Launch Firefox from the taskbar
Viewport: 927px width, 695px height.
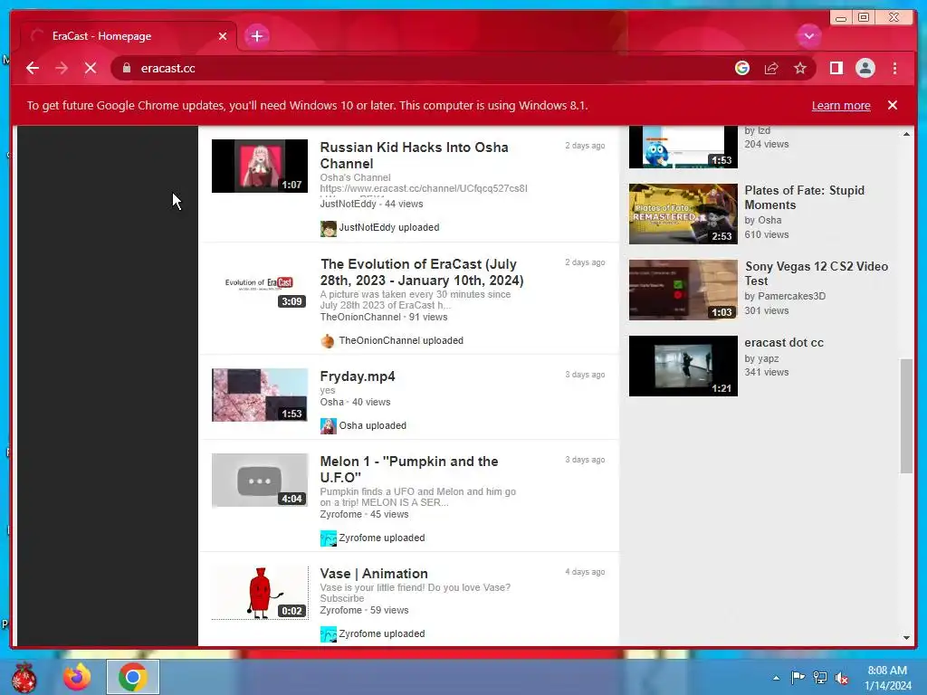point(78,677)
